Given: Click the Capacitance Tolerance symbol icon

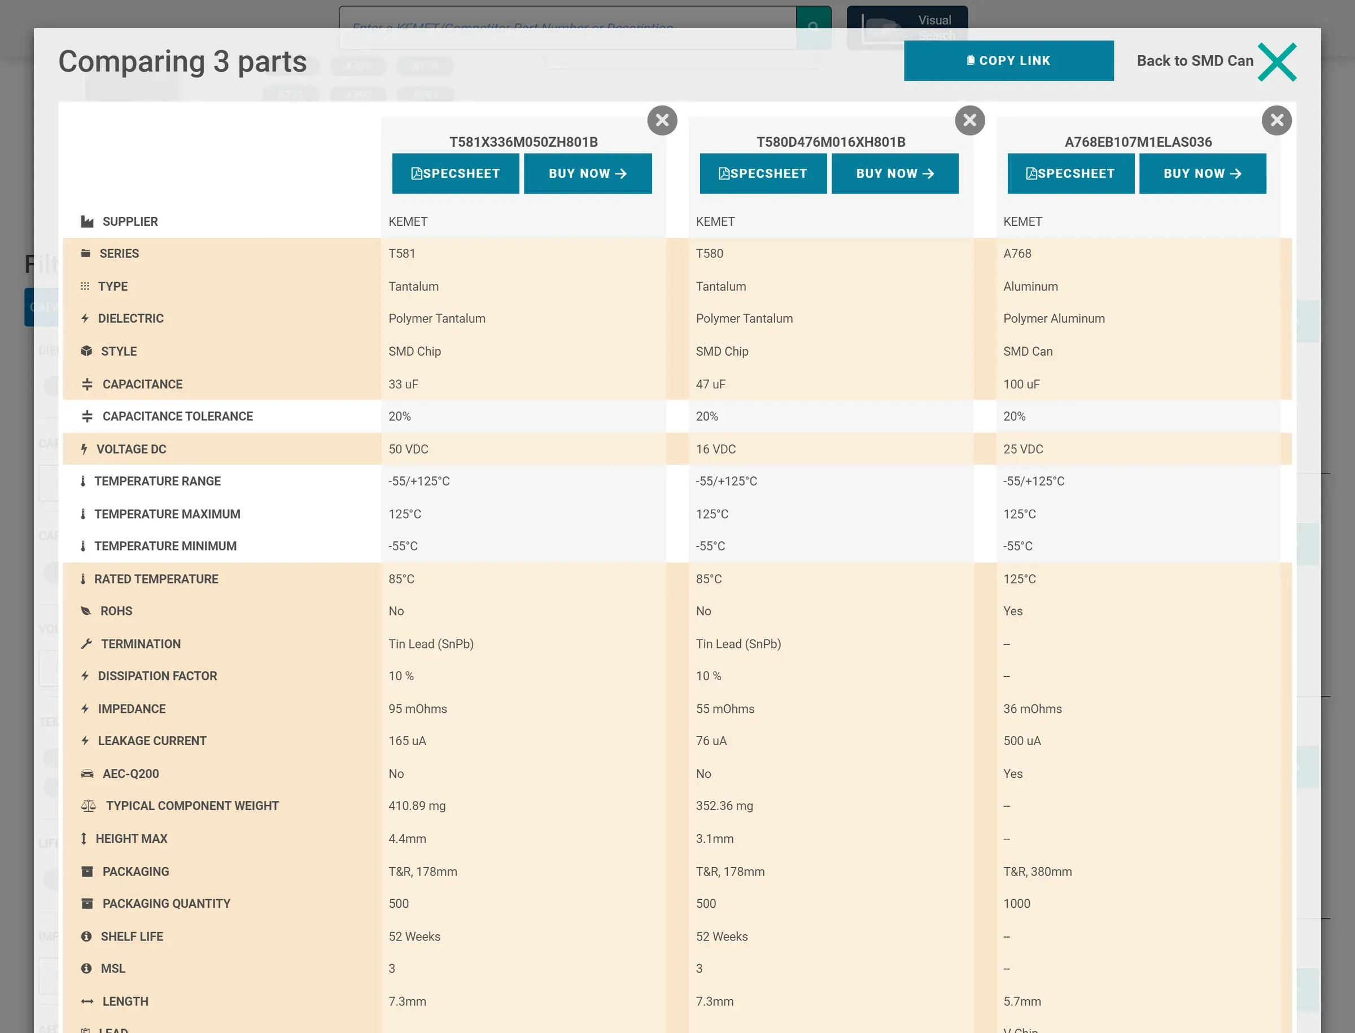Looking at the screenshot, I should 87,416.
